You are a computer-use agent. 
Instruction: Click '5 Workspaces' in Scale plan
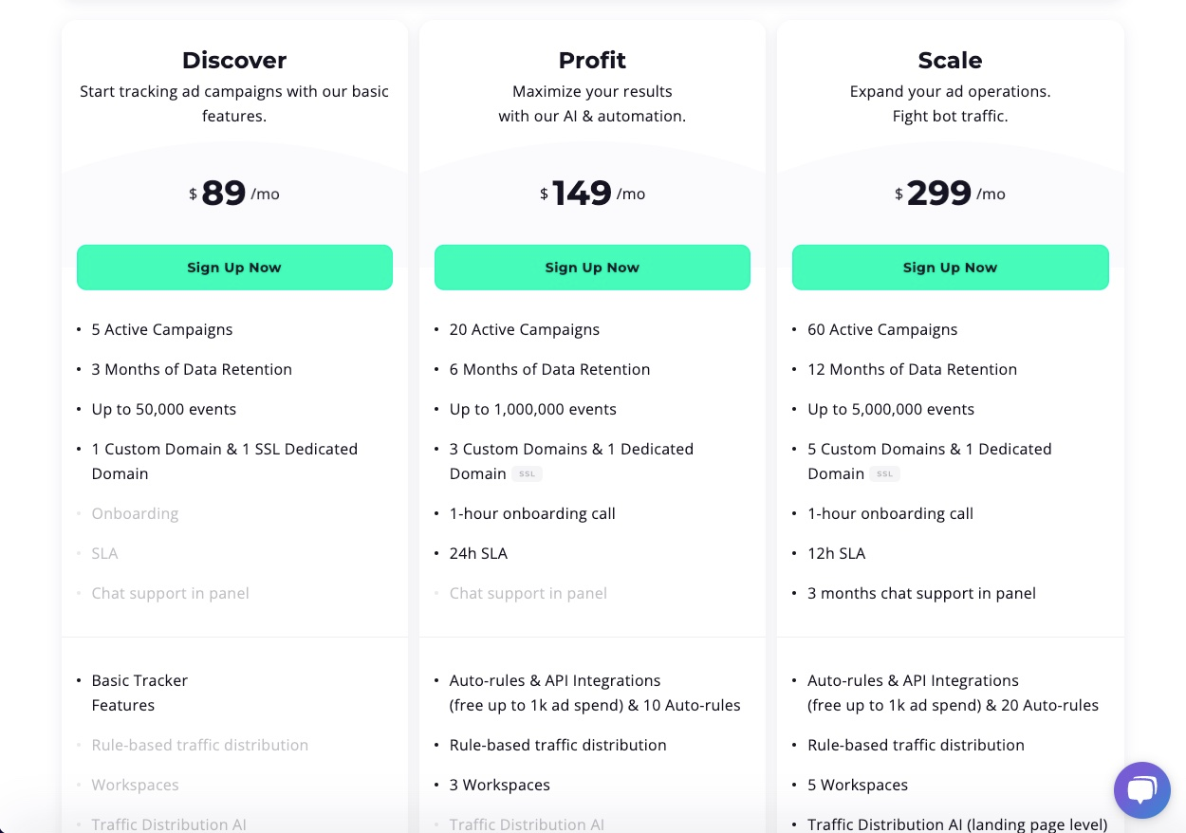(858, 785)
